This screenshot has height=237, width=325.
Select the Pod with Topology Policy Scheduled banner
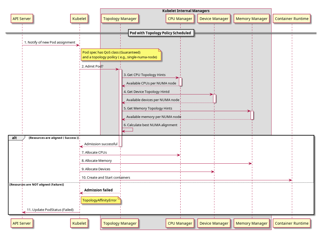pyautogui.click(x=161, y=33)
